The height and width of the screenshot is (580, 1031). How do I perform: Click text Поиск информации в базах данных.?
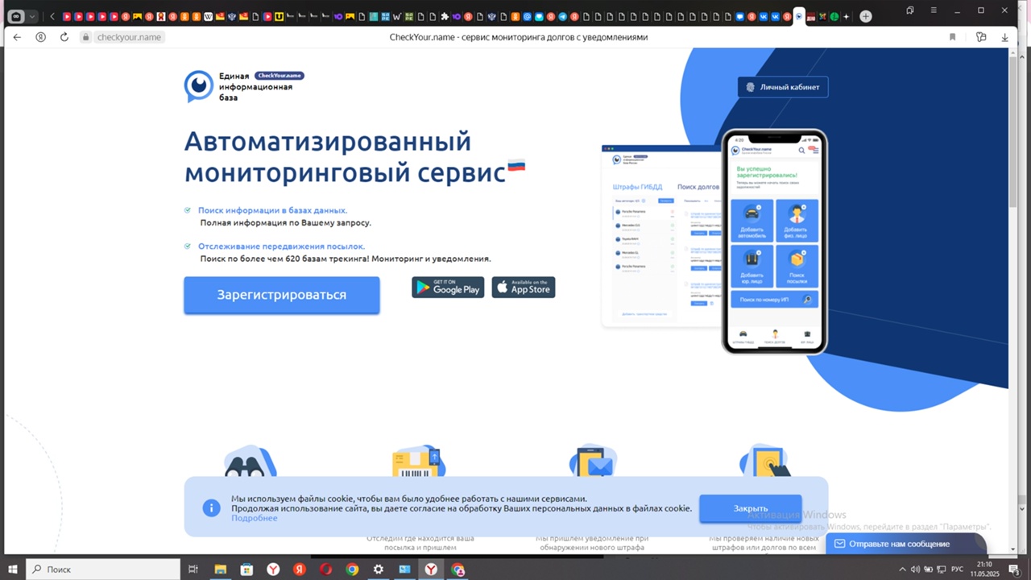(x=273, y=210)
